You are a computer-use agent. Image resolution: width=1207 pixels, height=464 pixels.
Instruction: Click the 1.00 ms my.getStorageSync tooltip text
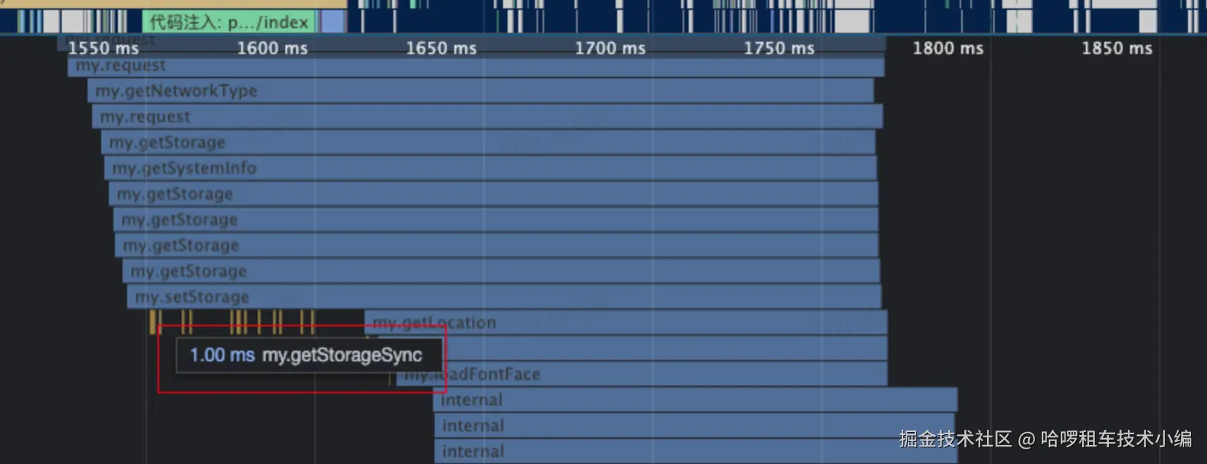306,355
